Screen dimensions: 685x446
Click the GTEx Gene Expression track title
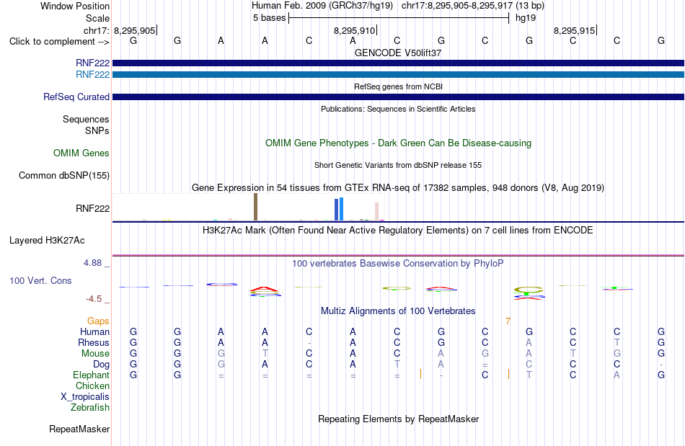398,187
